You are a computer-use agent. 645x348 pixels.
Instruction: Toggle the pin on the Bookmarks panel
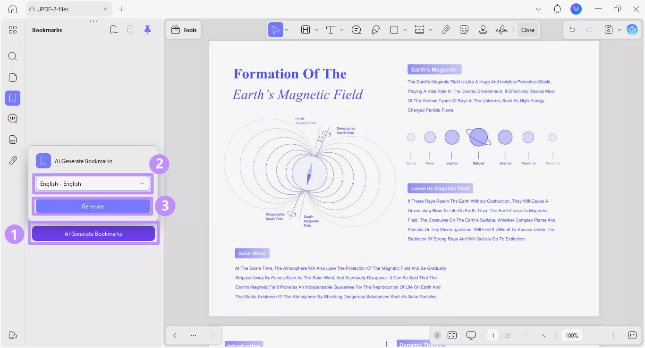click(x=148, y=30)
